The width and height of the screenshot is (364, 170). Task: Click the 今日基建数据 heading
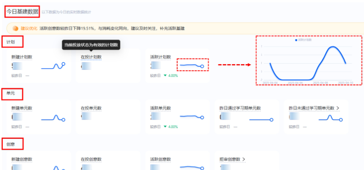click(22, 12)
